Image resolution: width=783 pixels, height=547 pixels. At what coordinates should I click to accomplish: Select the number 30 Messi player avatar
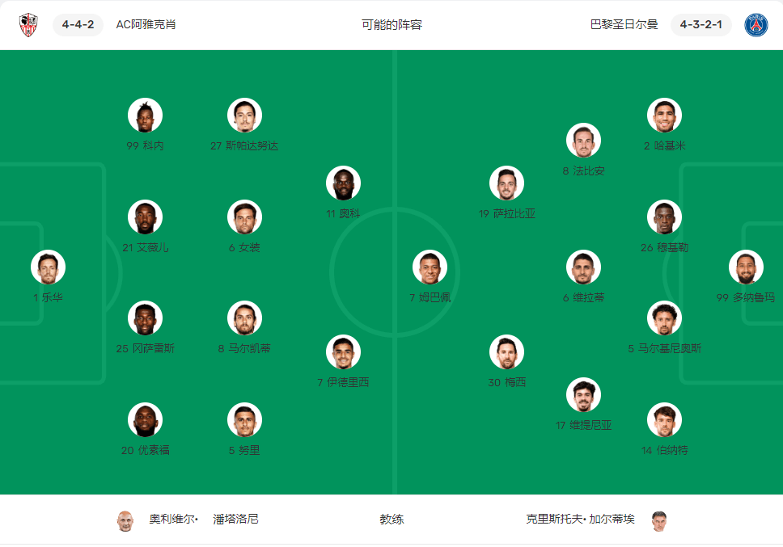pyautogui.click(x=506, y=352)
